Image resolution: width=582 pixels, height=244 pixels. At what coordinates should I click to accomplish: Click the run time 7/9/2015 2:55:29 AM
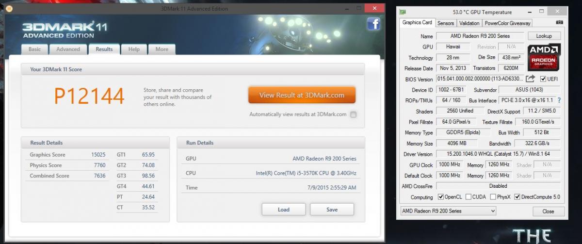(x=332, y=188)
